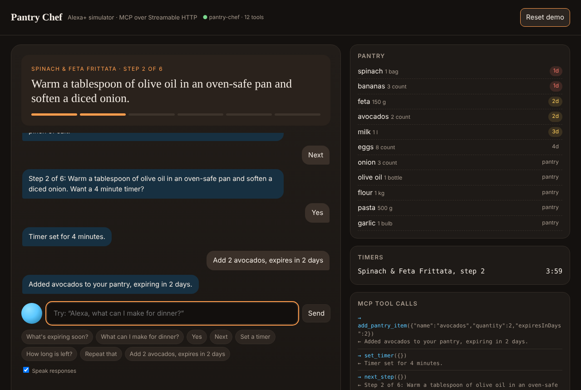The width and height of the screenshot is (581, 390).
Task: Click the blue Alexa orb microphone
Action: (32, 313)
